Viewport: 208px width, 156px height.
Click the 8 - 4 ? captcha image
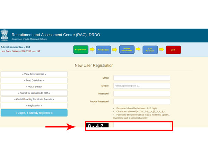point(97,125)
